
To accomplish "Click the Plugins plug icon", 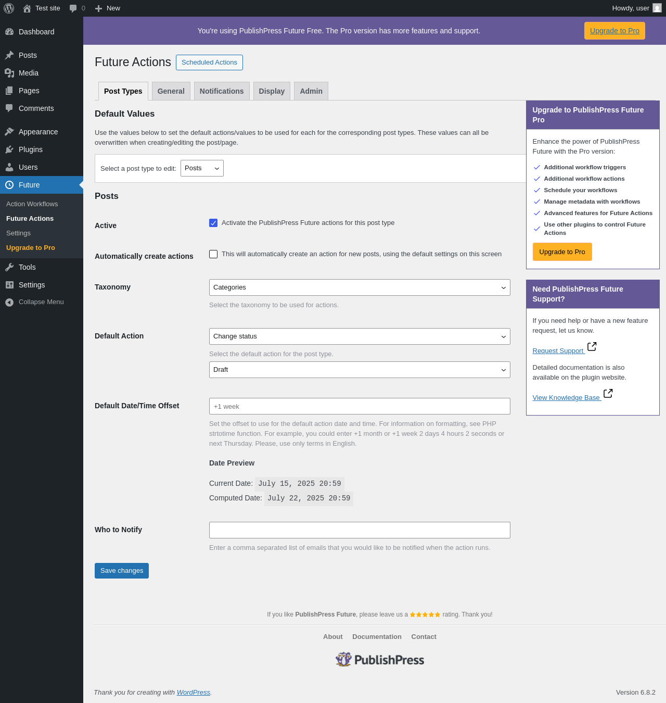I will (9, 149).
